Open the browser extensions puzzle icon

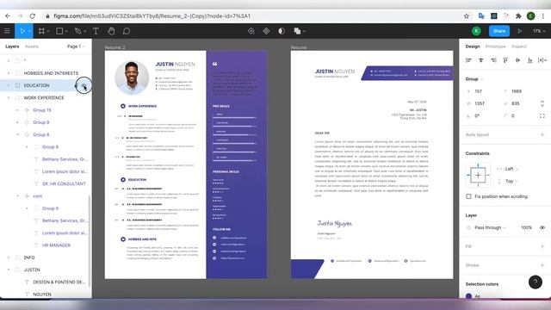tap(518, 15)
